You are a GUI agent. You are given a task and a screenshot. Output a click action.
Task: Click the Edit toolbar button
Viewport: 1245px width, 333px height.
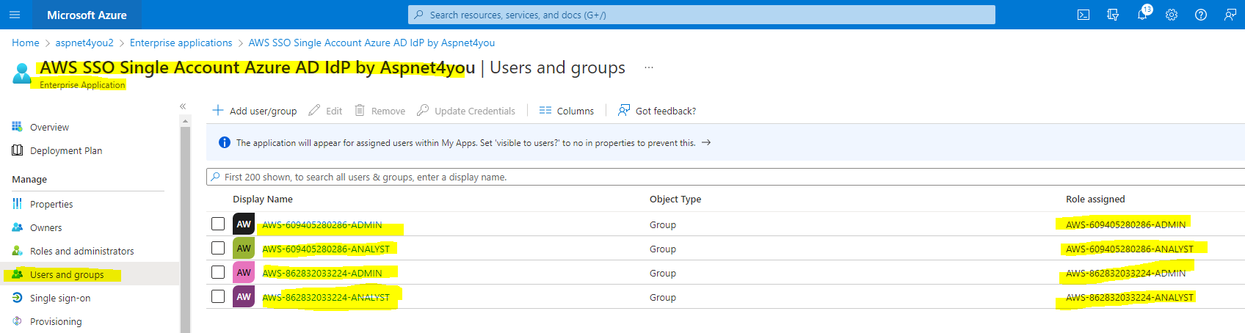point(325,111)
